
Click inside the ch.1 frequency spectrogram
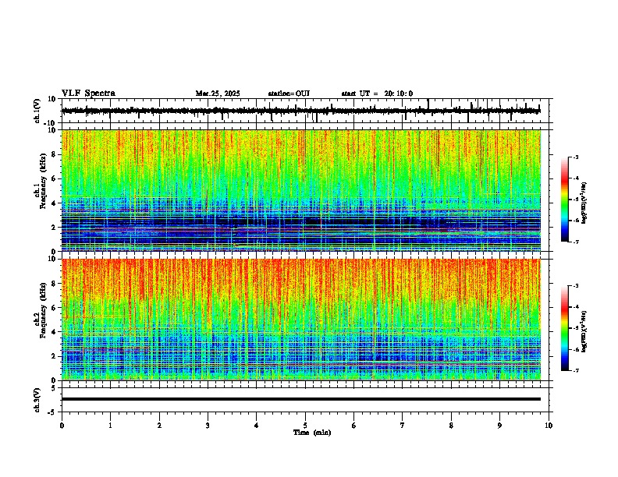(301, 190)
